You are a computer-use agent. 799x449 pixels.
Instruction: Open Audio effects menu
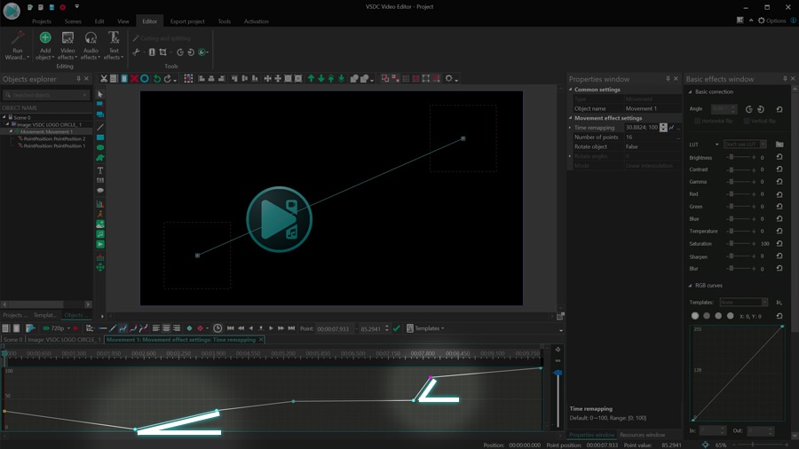(x=91, y=46)
